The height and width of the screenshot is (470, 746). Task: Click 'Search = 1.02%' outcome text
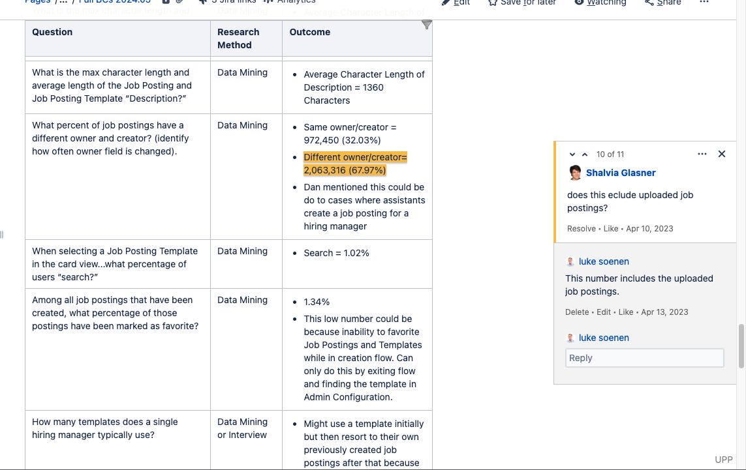[x=336, y=253]
